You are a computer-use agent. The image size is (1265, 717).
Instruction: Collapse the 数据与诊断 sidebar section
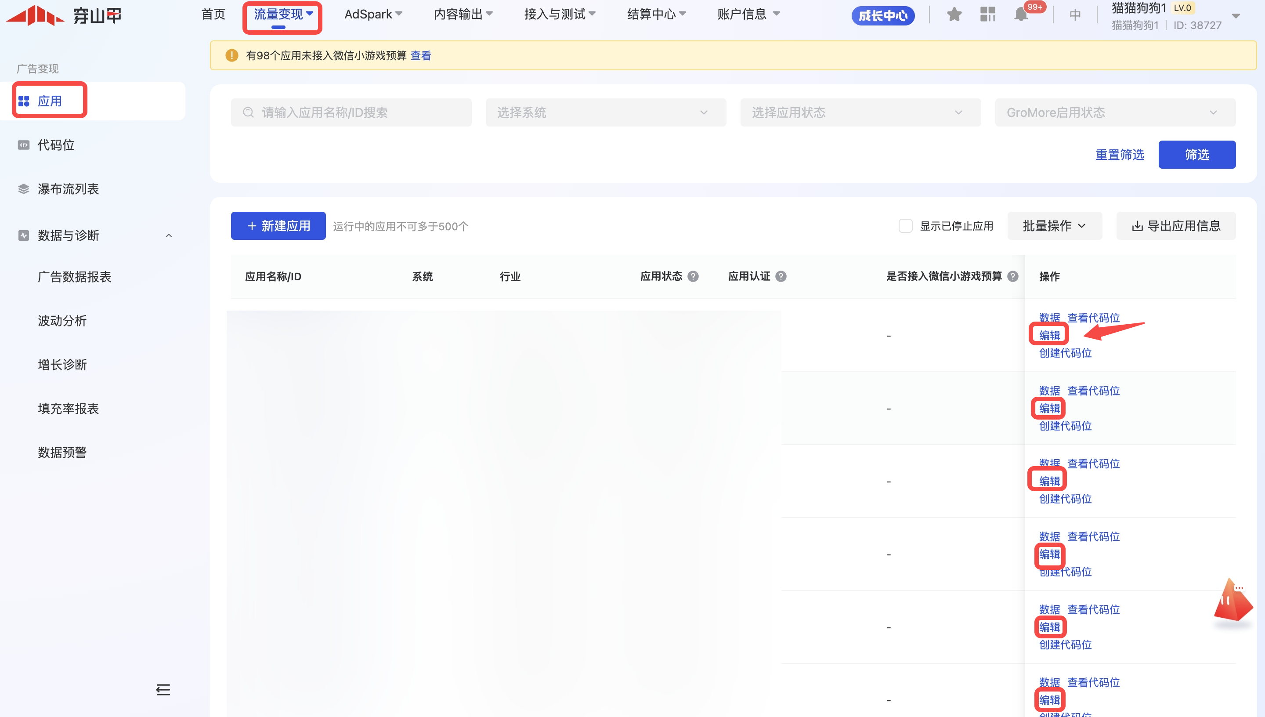click(x=169, y=235)
